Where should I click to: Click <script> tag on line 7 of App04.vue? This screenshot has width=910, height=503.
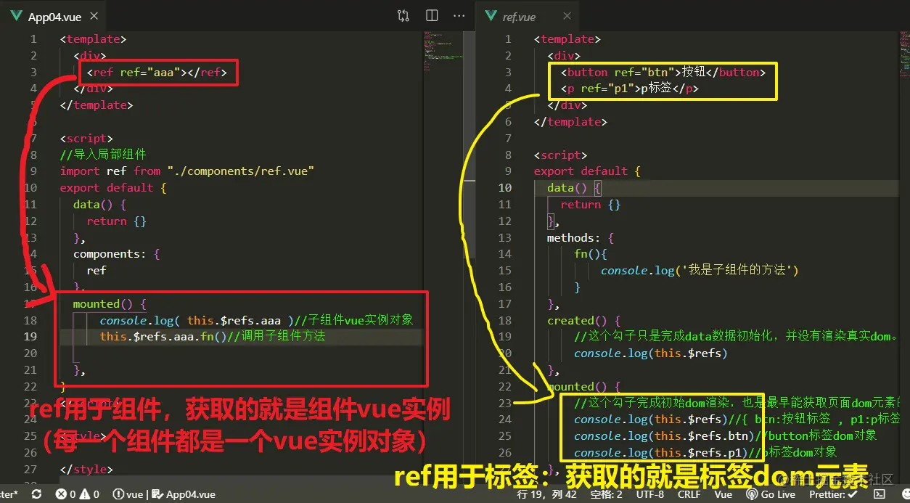86,138
